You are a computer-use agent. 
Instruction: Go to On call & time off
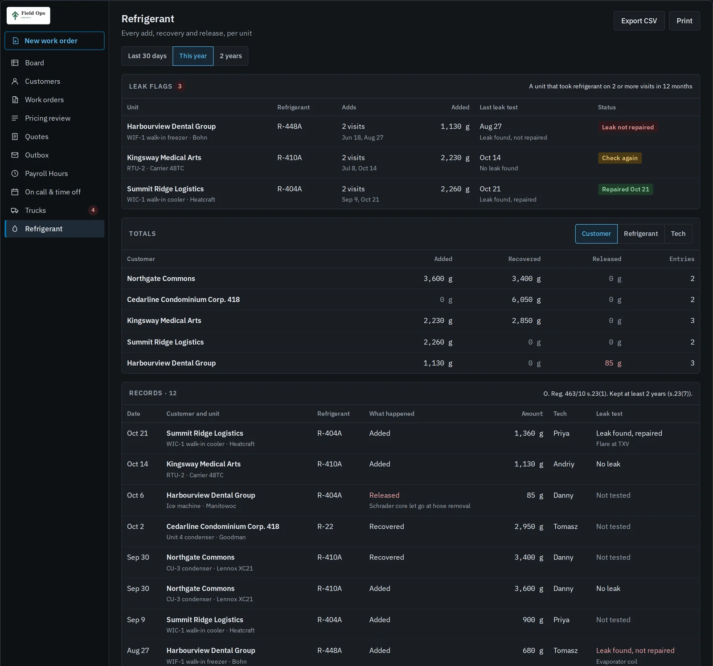54,192
